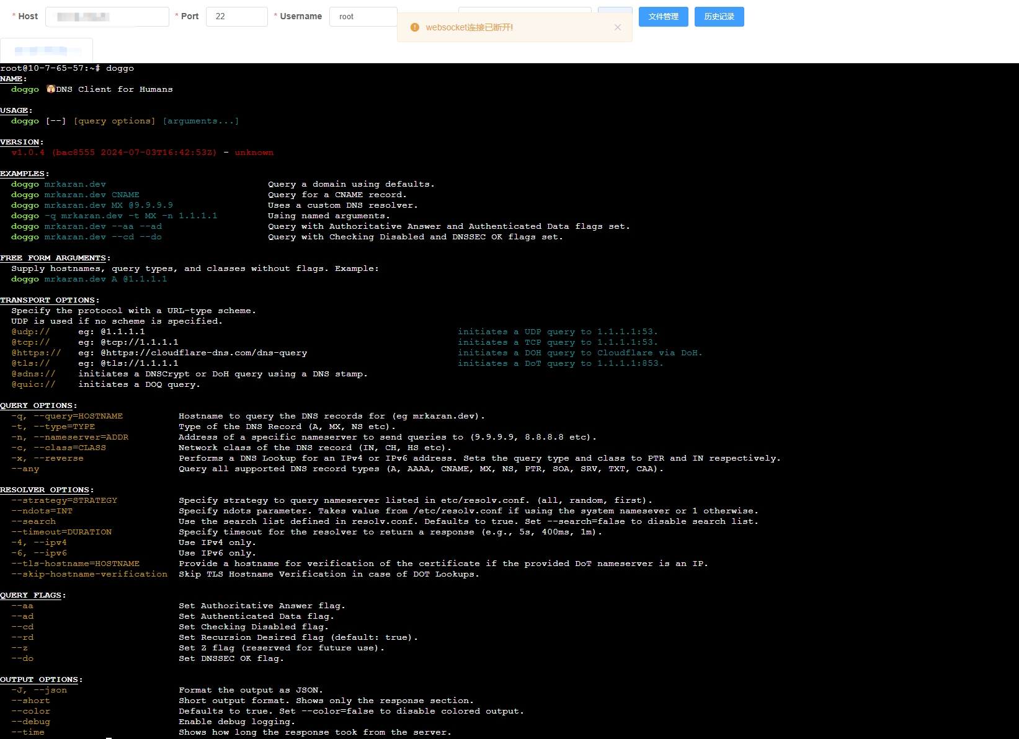The width and height of the screenshot is (1019, 739).
Task: Click the '-c, --class=CLASS' option
Action: 58,448
